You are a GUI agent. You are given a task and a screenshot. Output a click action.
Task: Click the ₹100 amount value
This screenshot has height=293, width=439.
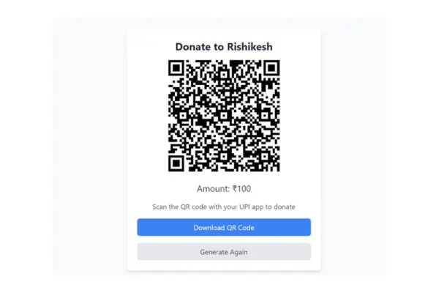pyautogui.click(x=241, y=189)
